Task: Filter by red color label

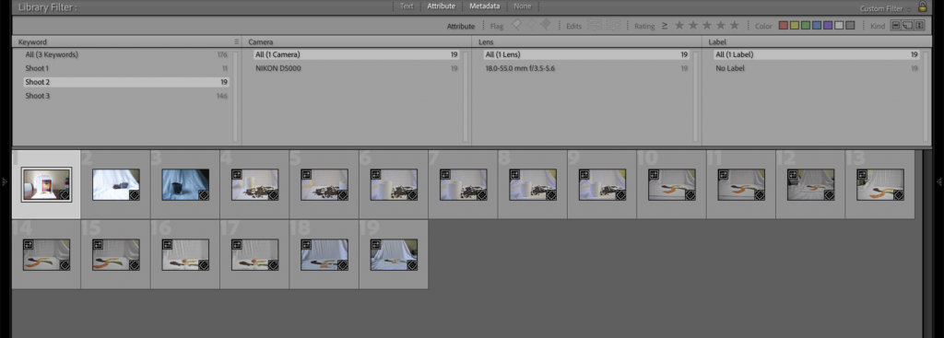Action: click(784, 25)
